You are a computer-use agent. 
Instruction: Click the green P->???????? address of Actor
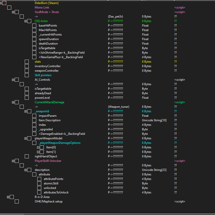(115, 21)
